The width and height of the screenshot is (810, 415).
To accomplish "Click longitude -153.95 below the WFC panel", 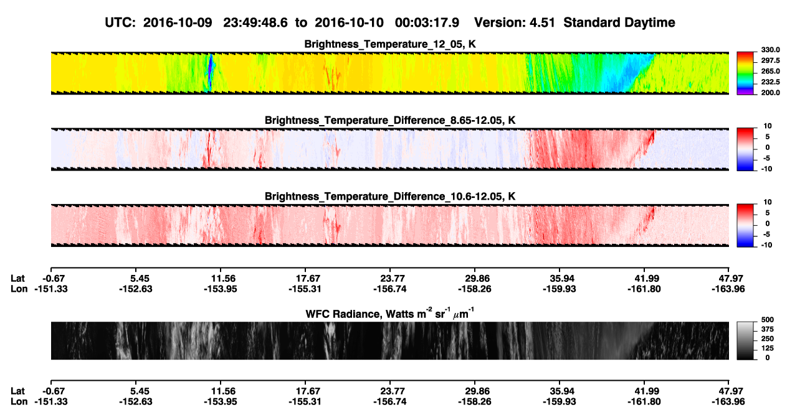I will pos(221,401).
